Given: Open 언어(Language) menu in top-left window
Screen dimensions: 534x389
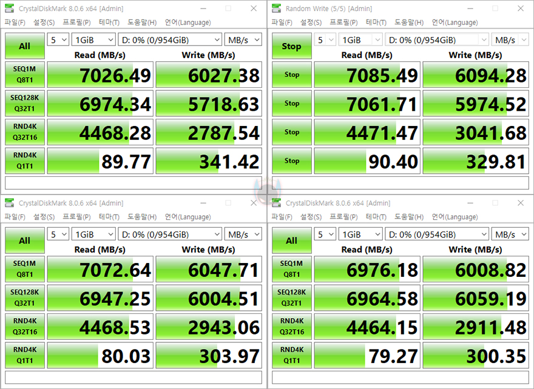Looking at the screenshot, I should [x=188, y=22].
